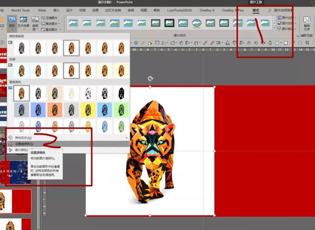Select the highlighted middle color tone preset
315x230 pixels.
tap(71, 71)
